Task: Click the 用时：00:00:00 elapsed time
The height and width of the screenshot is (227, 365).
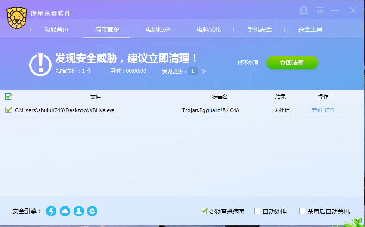Action: click(128, 71)
